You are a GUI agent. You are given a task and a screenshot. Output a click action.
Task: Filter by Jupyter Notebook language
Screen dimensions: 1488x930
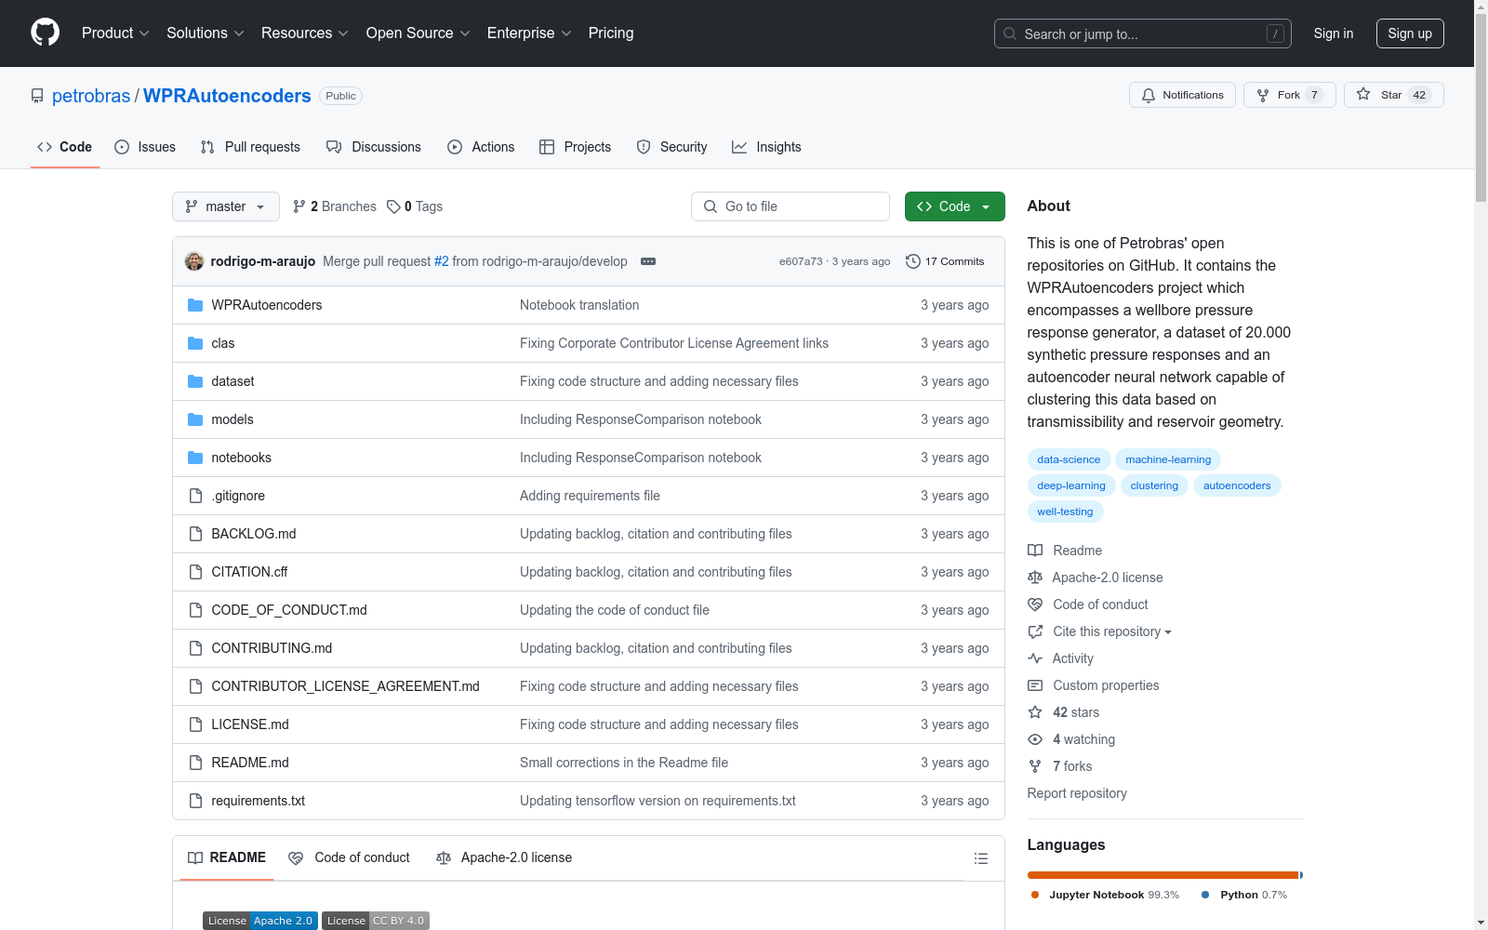(x=1105, y=895)
